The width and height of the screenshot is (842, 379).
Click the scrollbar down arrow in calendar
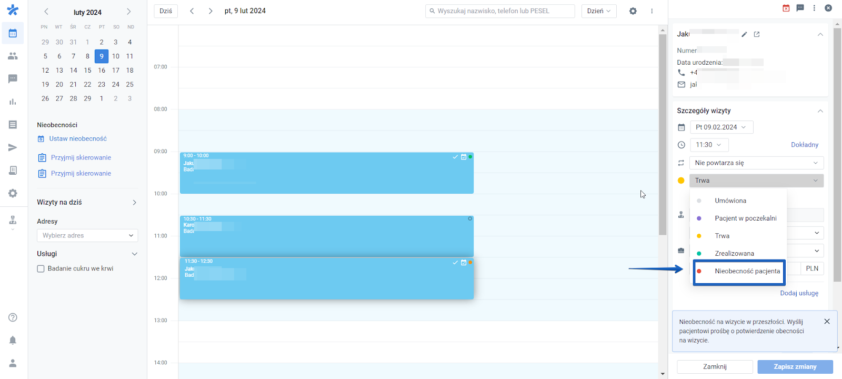coord(663,374)
